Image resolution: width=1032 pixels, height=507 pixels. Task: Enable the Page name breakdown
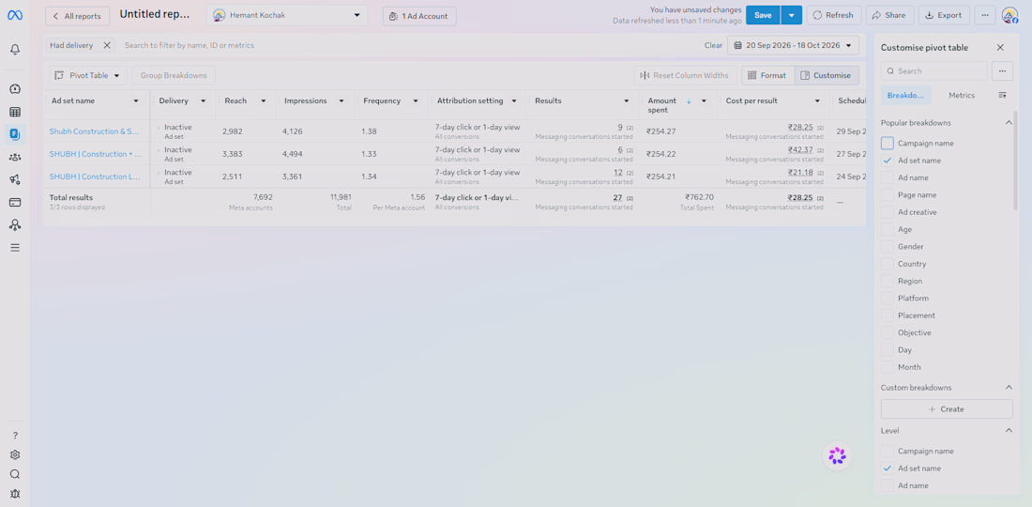[888, 195]
